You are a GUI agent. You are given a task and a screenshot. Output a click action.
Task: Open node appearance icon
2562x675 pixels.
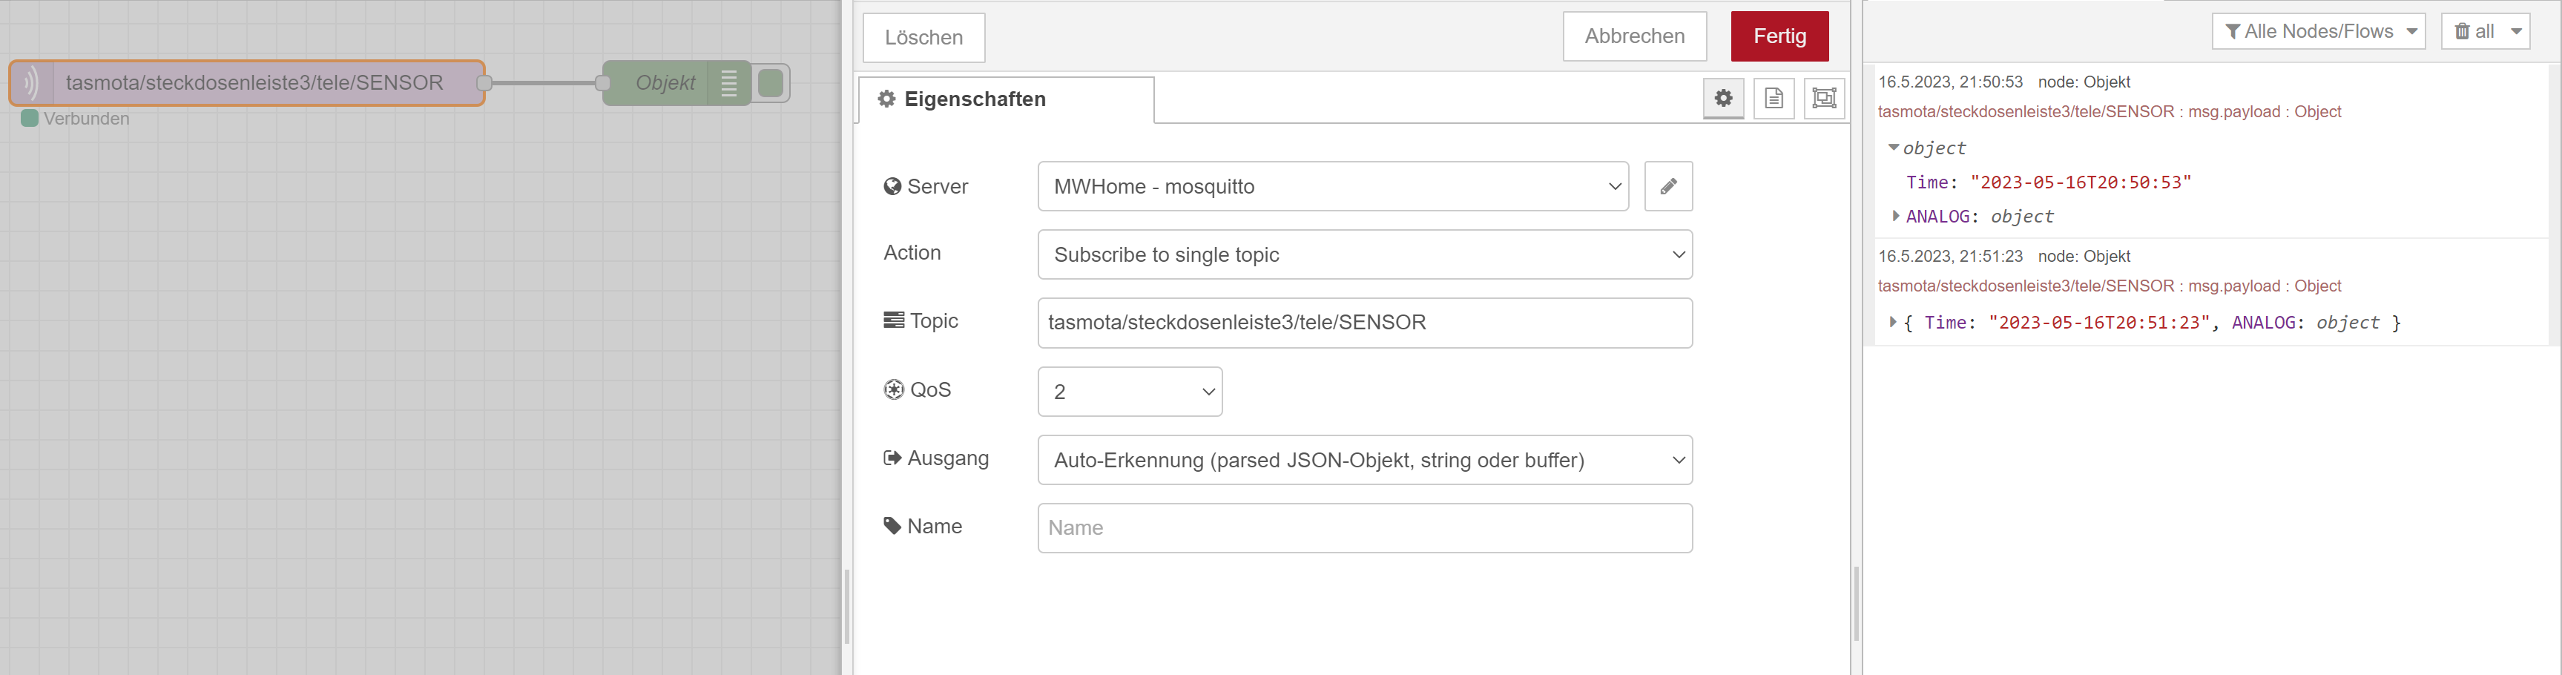click(1824, 97)
